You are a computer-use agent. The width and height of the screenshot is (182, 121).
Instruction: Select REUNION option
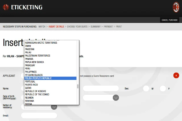pyautogui.click(x=51, y=98)
